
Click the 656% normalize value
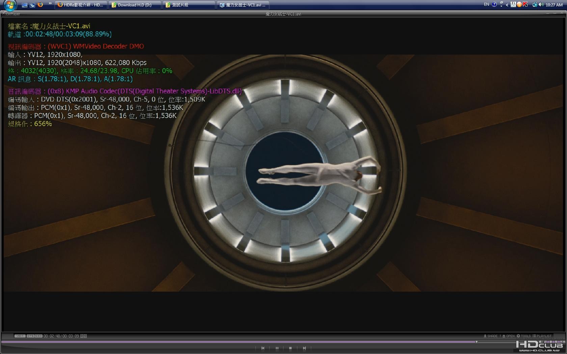click(x=43, y=124)
